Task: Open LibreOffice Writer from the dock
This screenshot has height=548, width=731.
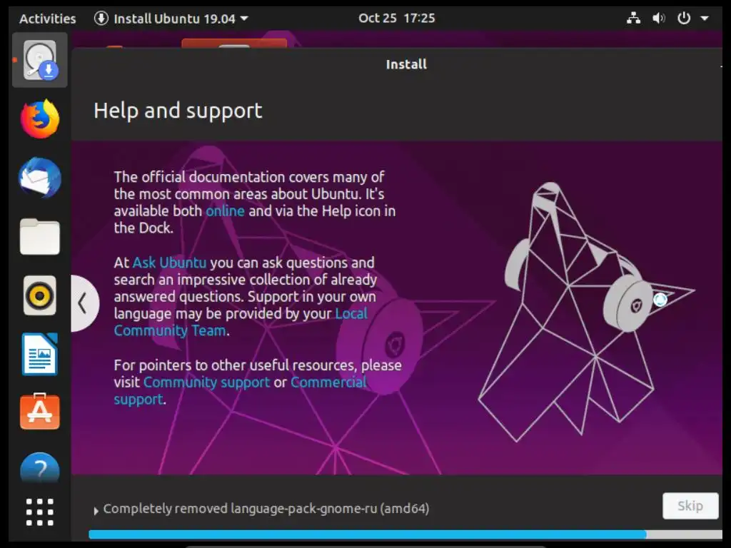Action: click(x=40, y=354)
